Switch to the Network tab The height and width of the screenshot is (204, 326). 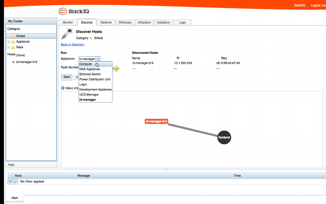(106, 22)
